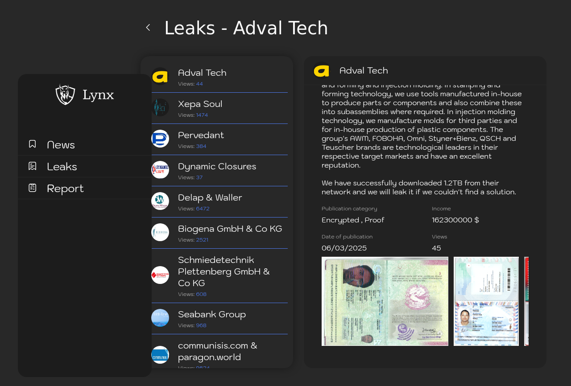The width and height of the screenshot is (571, 386).
Task: Click Biogena views count 2521
Action: click(x=202, y=240)
